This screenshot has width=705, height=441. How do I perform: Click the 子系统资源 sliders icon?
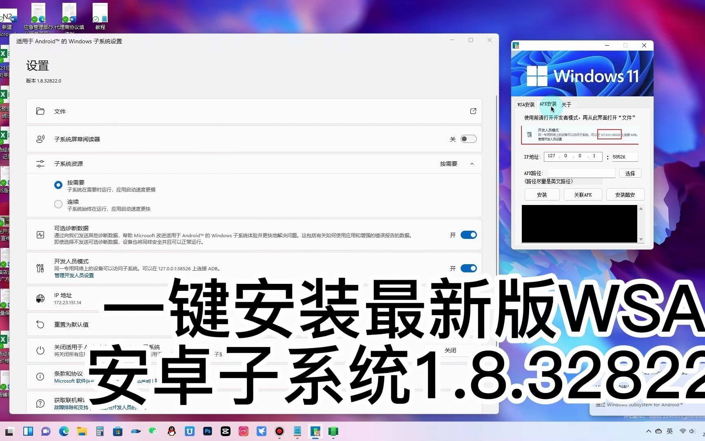40,164
